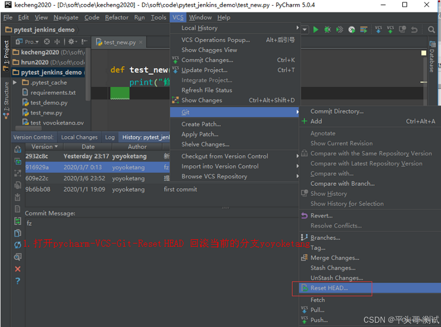441x327 pixels.
Task: Expand the .pytest_cache folder
Action: [15, 82]
